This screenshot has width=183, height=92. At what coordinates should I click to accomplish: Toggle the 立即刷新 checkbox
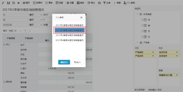click(x=136, y=90)
